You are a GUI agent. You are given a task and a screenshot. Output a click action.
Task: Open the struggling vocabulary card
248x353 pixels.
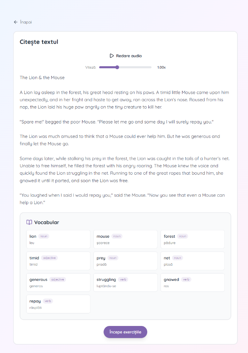coord(125,282)
